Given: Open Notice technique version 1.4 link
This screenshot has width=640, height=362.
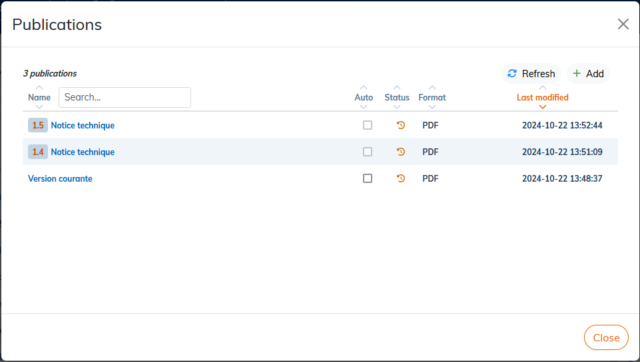Looking at the screenshot, I should point(83,152).
